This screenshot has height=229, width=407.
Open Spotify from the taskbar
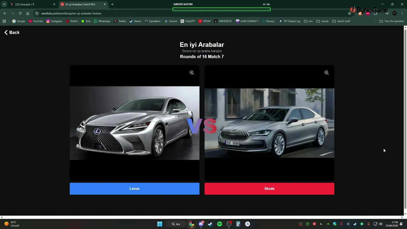click(219, 224)
